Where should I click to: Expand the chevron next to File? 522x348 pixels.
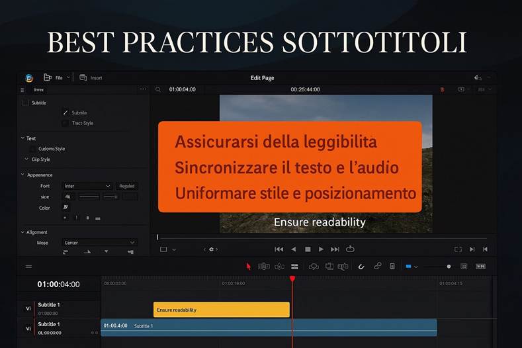pos(68,77)
